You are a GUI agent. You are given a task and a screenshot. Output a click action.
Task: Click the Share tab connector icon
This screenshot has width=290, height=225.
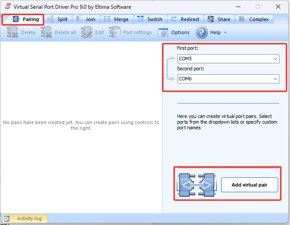pyautogui.click(x=211, y=19)
